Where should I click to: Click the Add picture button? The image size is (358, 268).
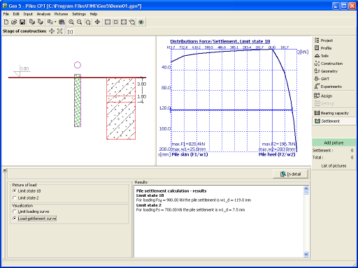334,142
